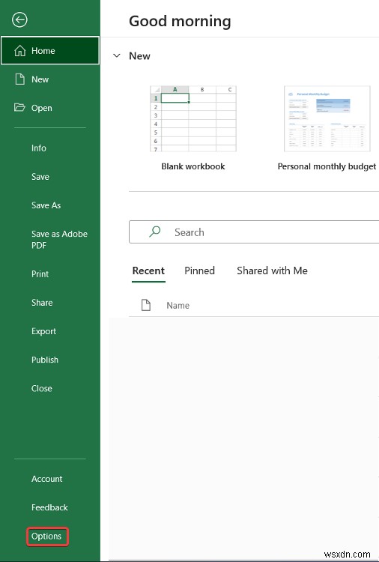Click the search magnifier icon
The image size is (379, 562).
pyautogui.click(x=155, y=232)
